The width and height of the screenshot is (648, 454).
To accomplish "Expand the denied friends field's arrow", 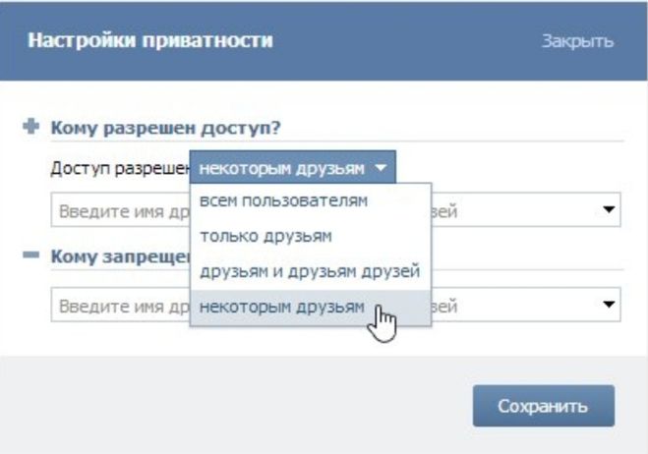I will coord(609,306).
